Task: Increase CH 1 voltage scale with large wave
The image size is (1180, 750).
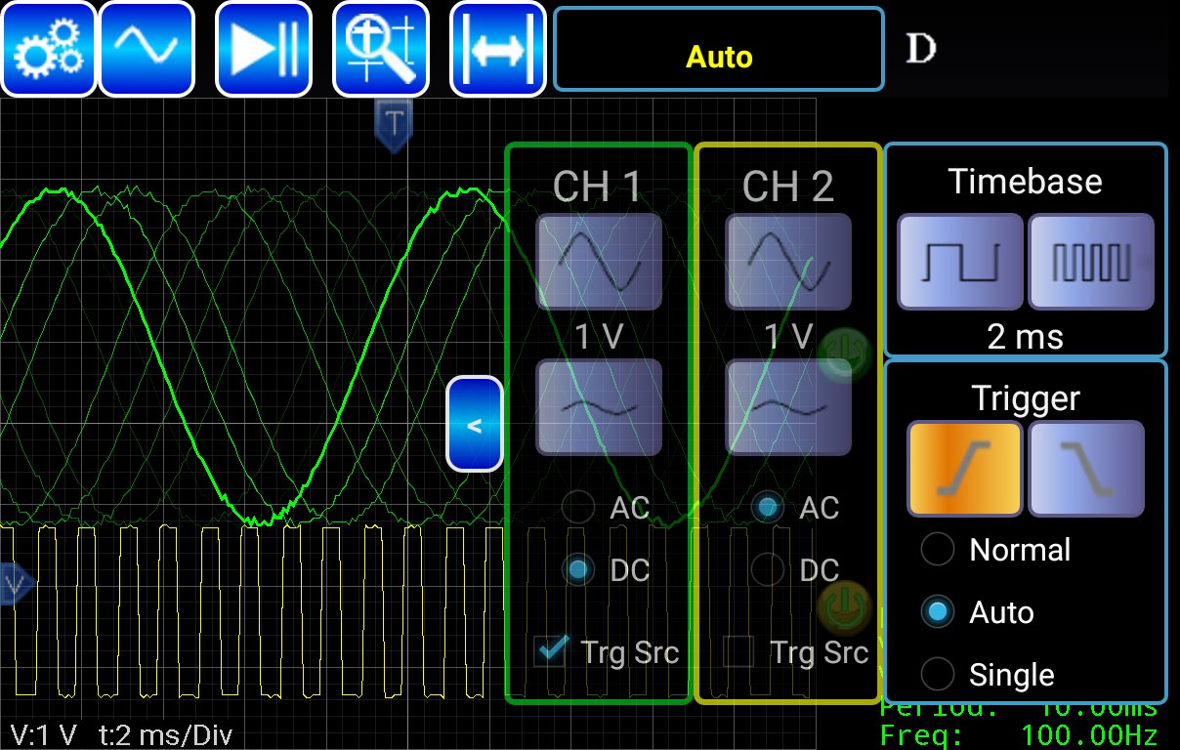Action: pyautogui.click(x=599, y=262)
